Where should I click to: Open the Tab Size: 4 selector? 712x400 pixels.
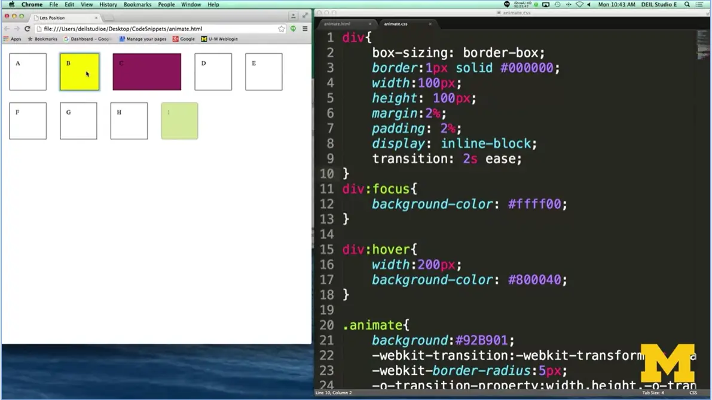[653, 393]
